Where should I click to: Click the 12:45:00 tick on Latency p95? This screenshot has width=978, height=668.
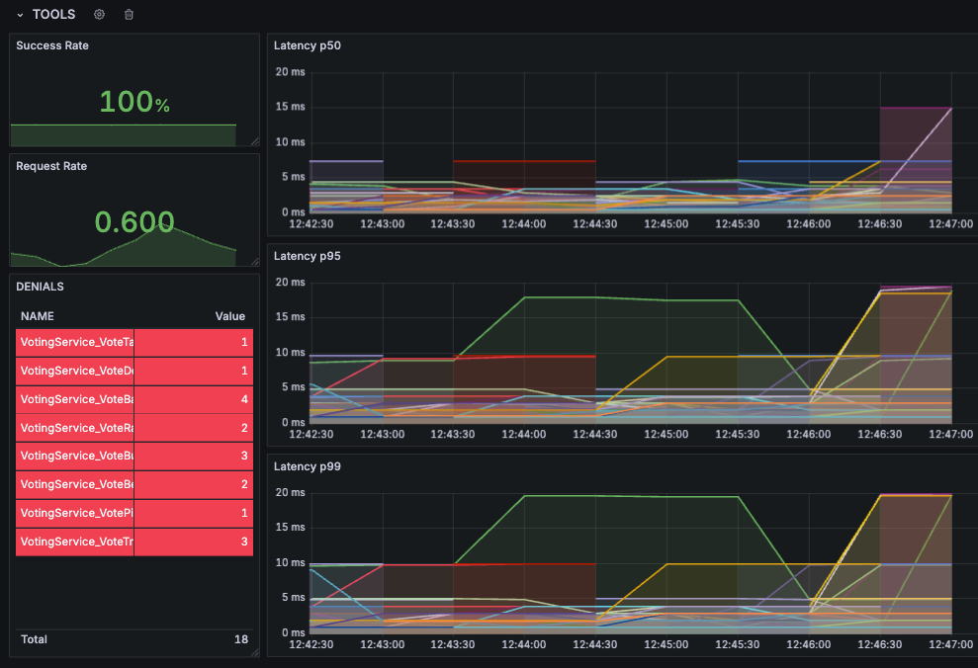(x=667, y=435)
